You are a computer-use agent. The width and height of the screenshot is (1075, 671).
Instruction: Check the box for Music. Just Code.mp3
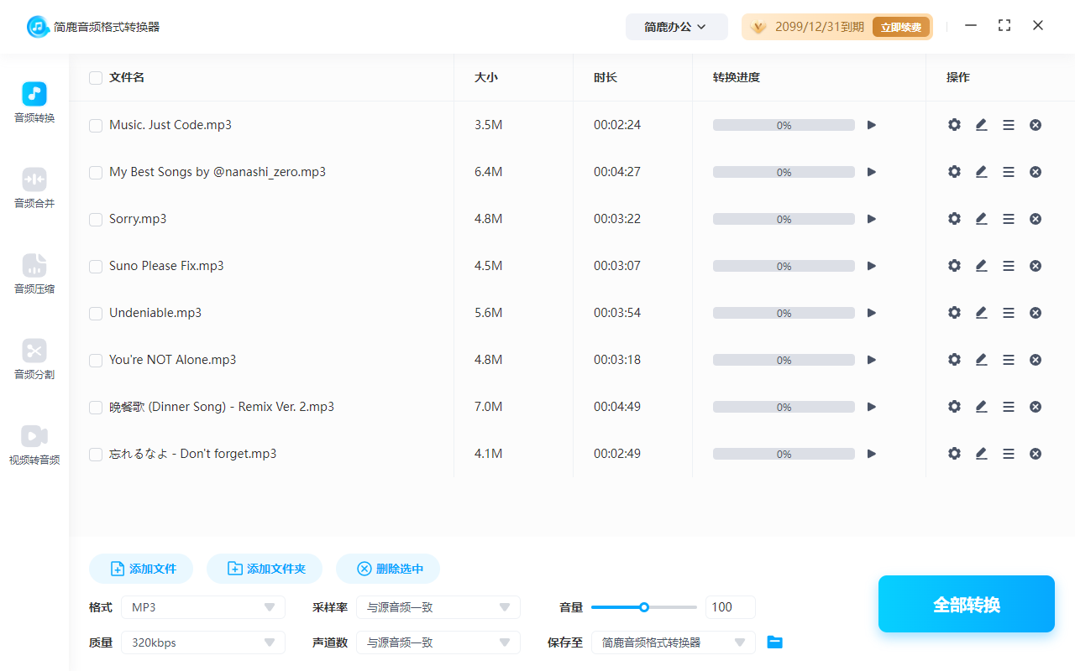click(96, 126)
